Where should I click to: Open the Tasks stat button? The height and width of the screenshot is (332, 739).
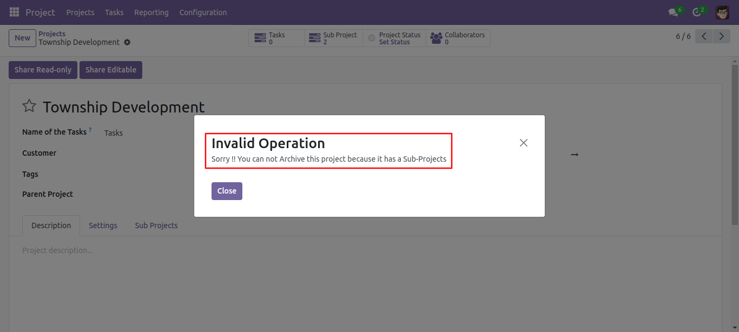click(276, 38)
